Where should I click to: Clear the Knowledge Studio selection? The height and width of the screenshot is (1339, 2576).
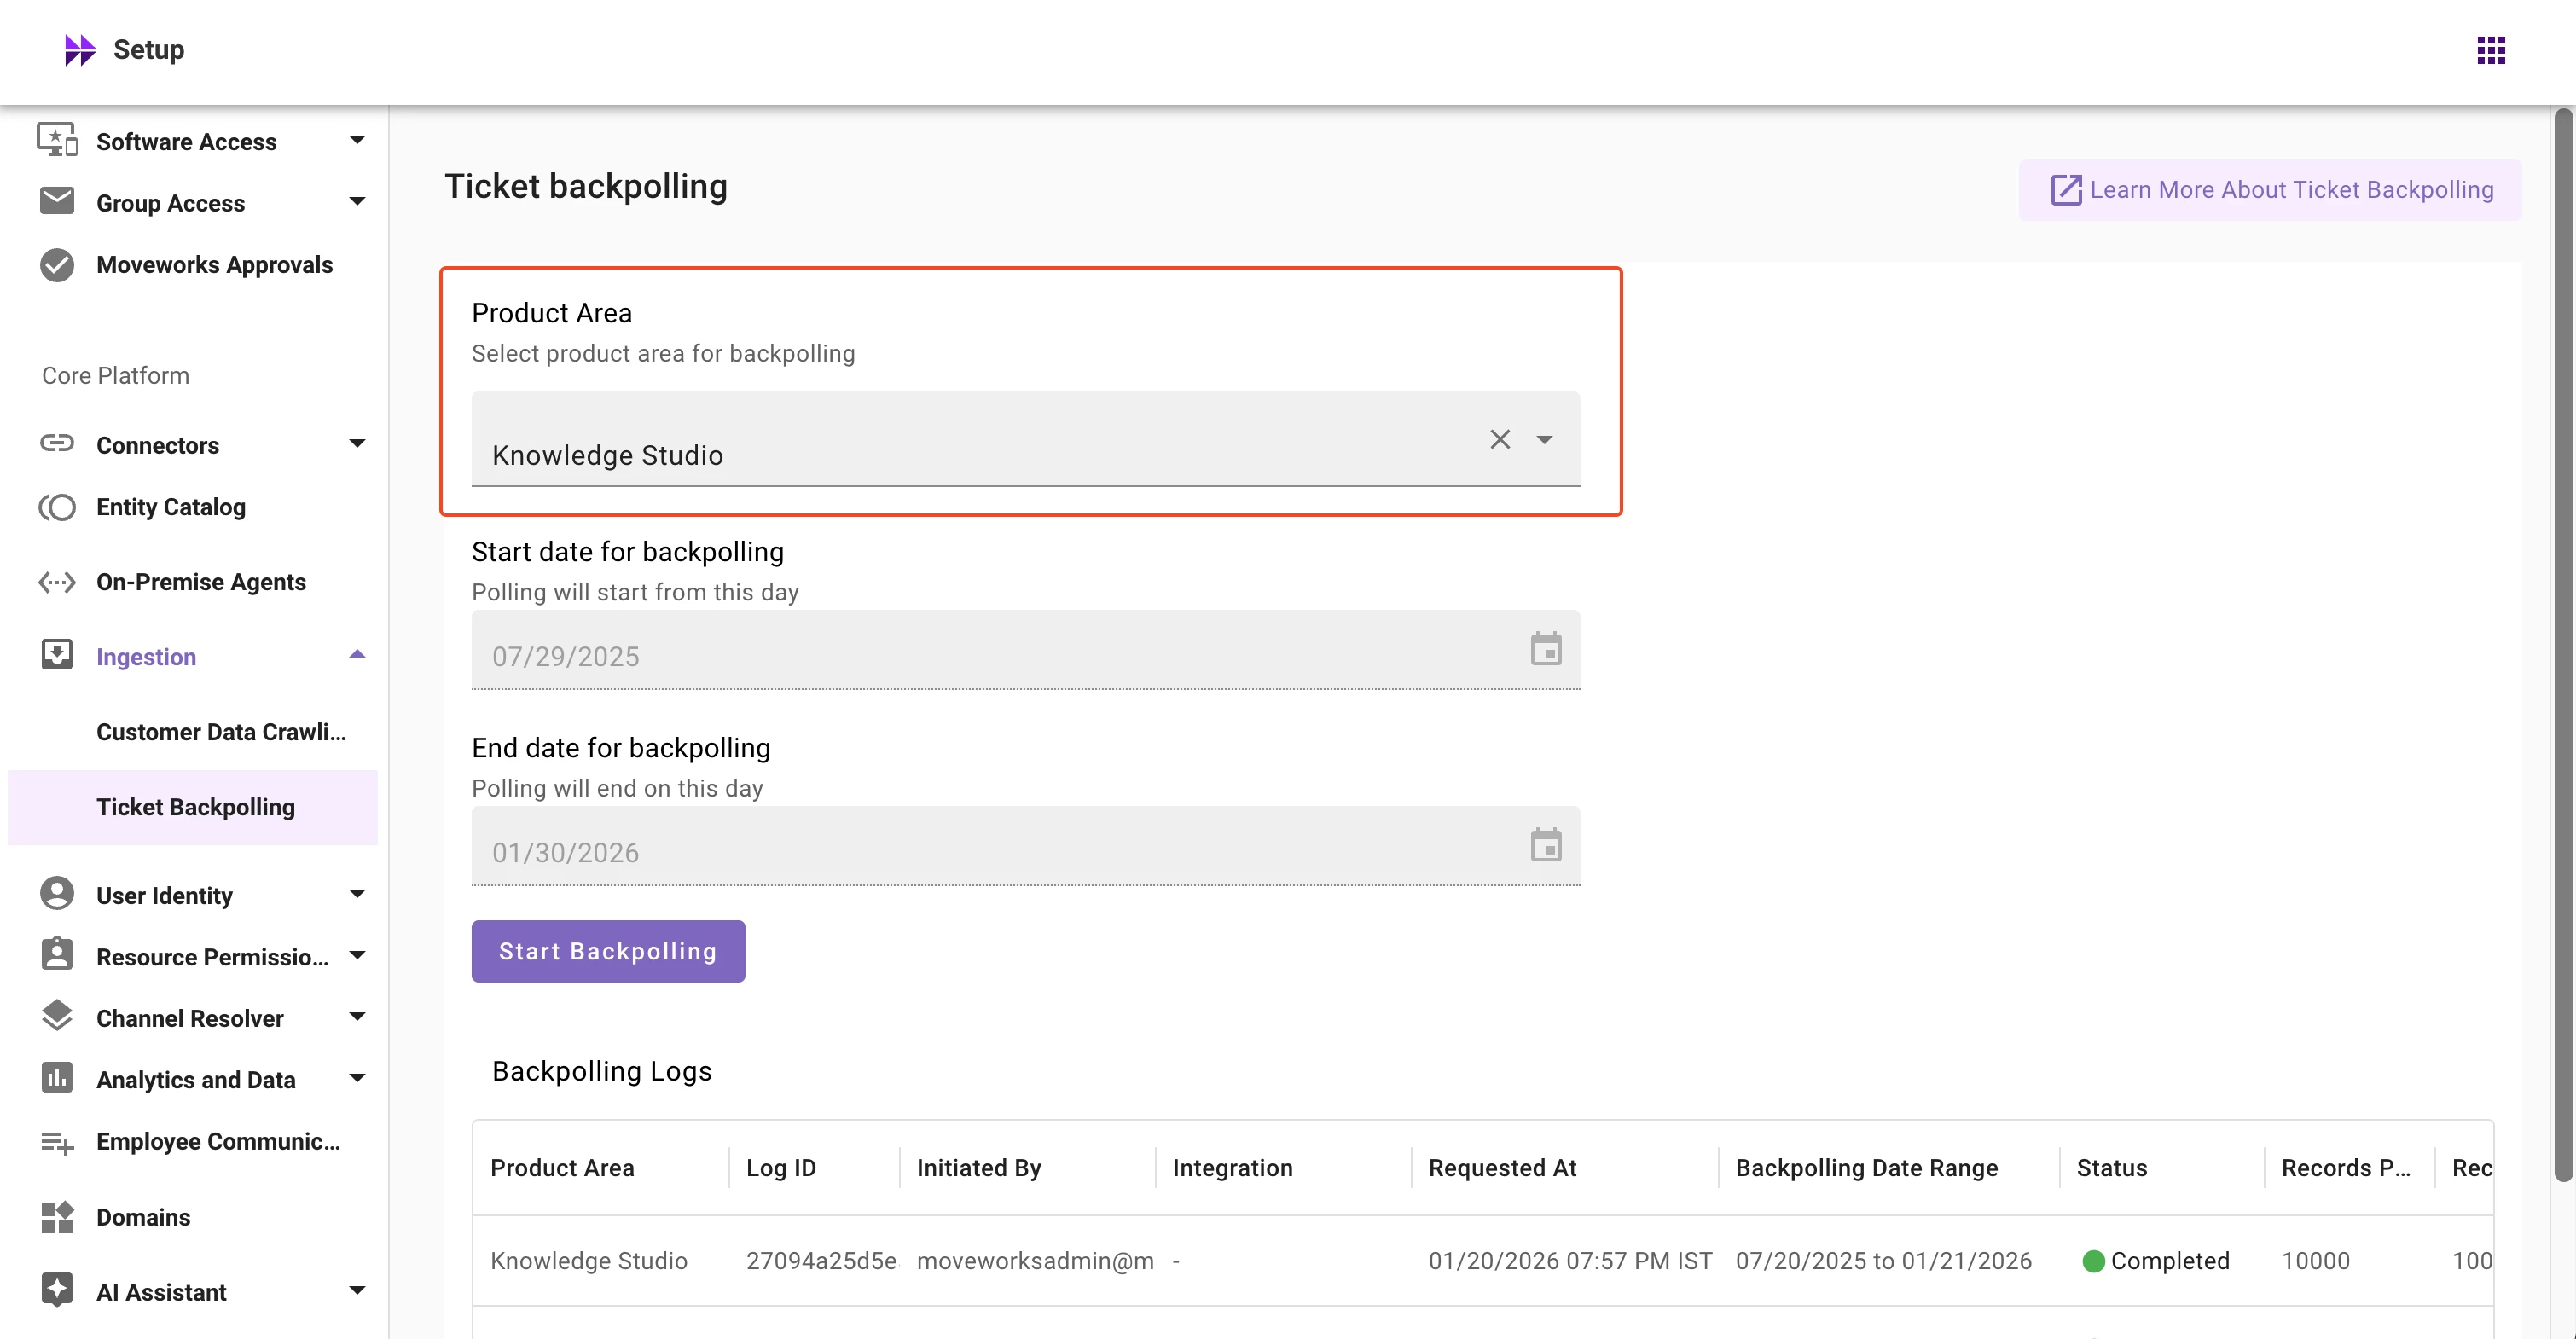click(1499, 439)
